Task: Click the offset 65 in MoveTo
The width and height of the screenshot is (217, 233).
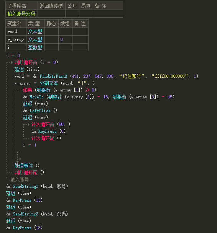Action: tap(170, 97)
